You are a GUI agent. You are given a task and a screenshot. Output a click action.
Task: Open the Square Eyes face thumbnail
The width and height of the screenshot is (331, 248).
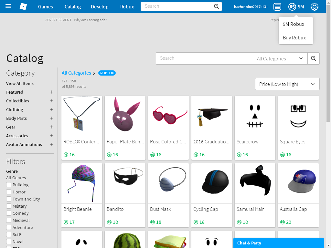(x=298, y=116)
